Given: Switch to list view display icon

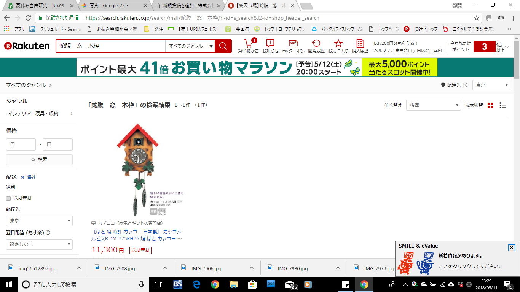Looking at the screenshot, I should pyautogui.click(x=502, y=105).
